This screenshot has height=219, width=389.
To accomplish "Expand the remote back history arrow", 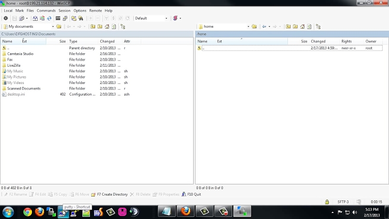I will [269, 26].
